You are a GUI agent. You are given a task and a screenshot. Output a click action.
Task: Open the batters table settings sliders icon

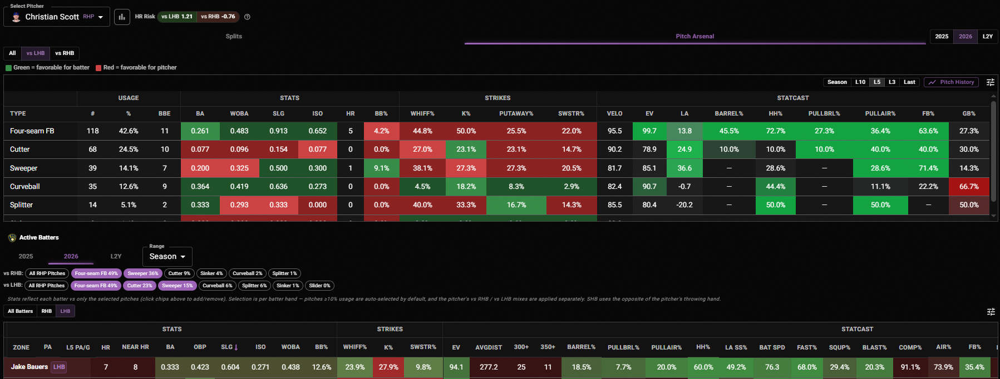tap(991, 312)
